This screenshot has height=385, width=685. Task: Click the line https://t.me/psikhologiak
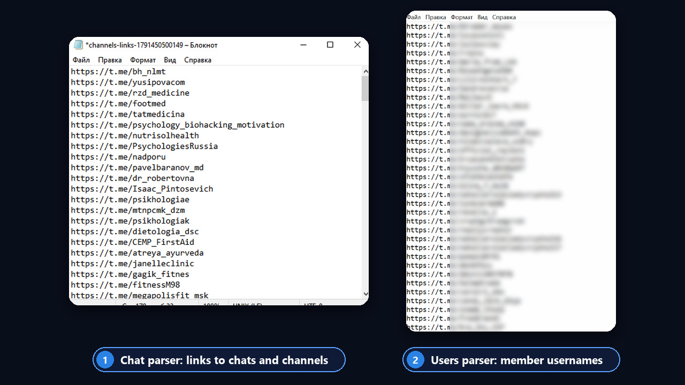coord(130,221)
